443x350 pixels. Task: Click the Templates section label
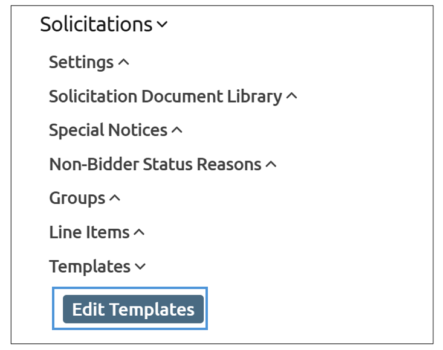point(89,267)
